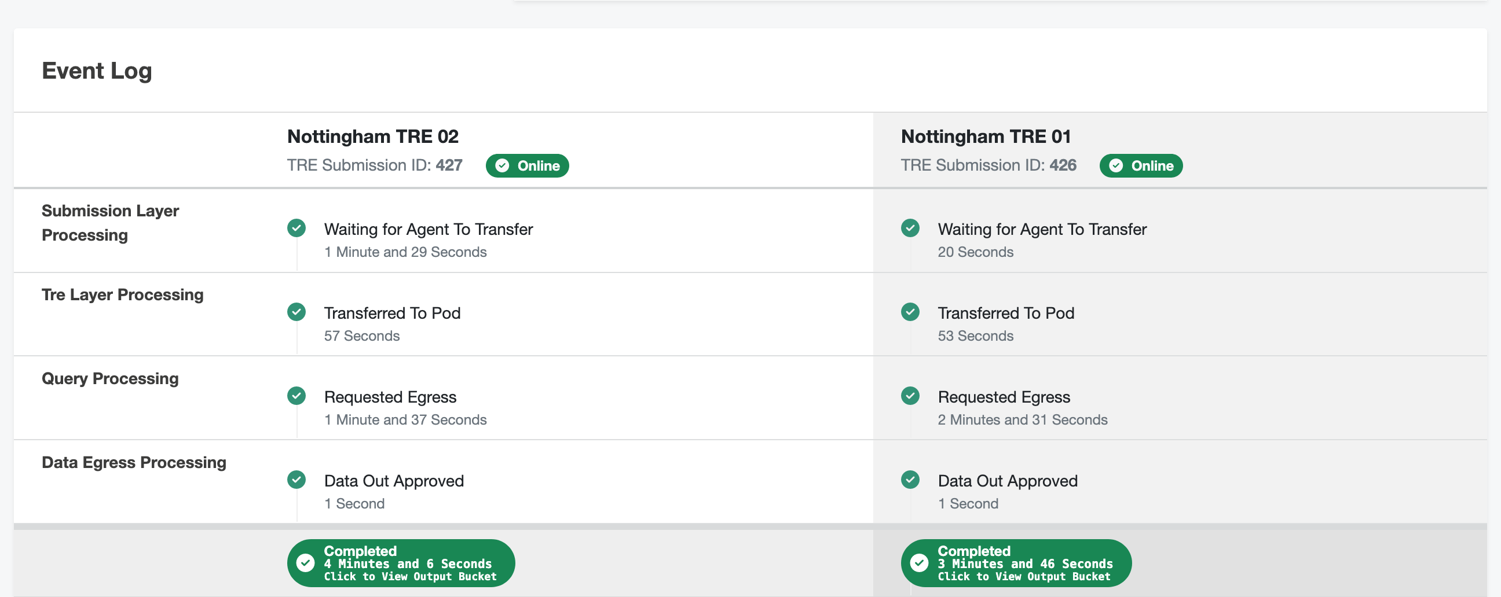Click to View Output Bucket for TRE 01
Image resolution: width=1501 pixels, height=597 pixels.
tap(1025, 576)
